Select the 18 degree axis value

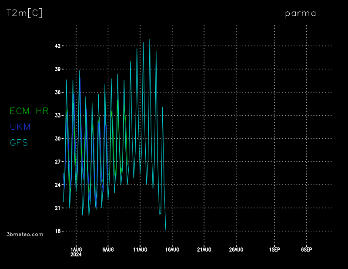[x=57, y=231]
